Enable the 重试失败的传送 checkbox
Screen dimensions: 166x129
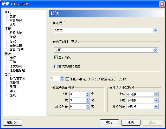click(x=56, y=66)
